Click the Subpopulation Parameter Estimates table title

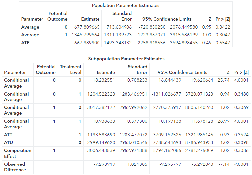[126, 59]
